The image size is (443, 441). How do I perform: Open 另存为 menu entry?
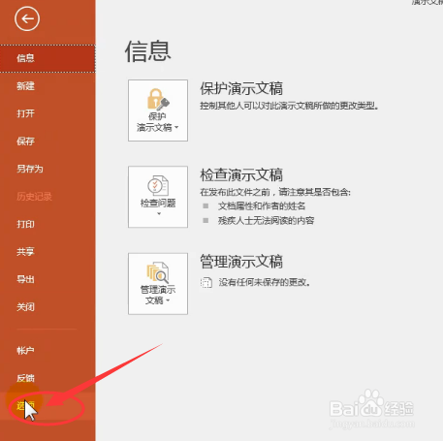pos(47,169)
